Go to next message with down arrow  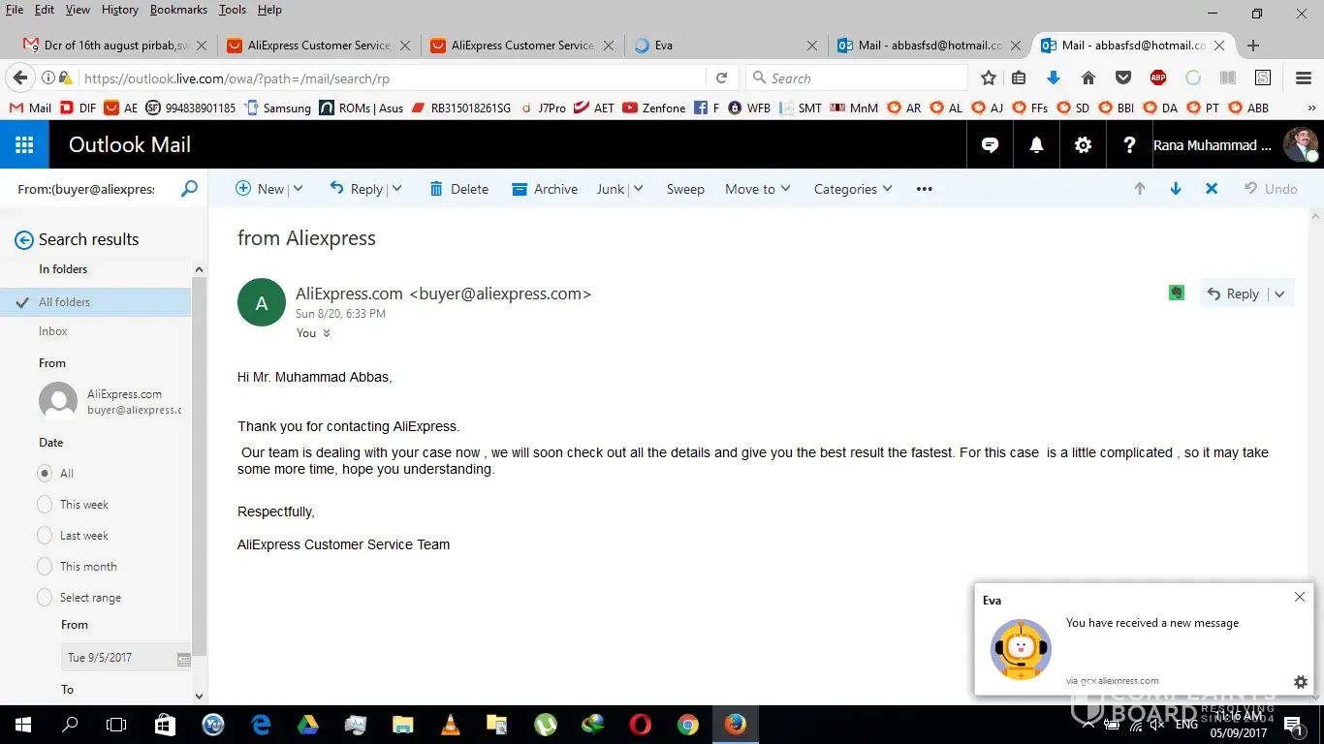point(1176,189)
